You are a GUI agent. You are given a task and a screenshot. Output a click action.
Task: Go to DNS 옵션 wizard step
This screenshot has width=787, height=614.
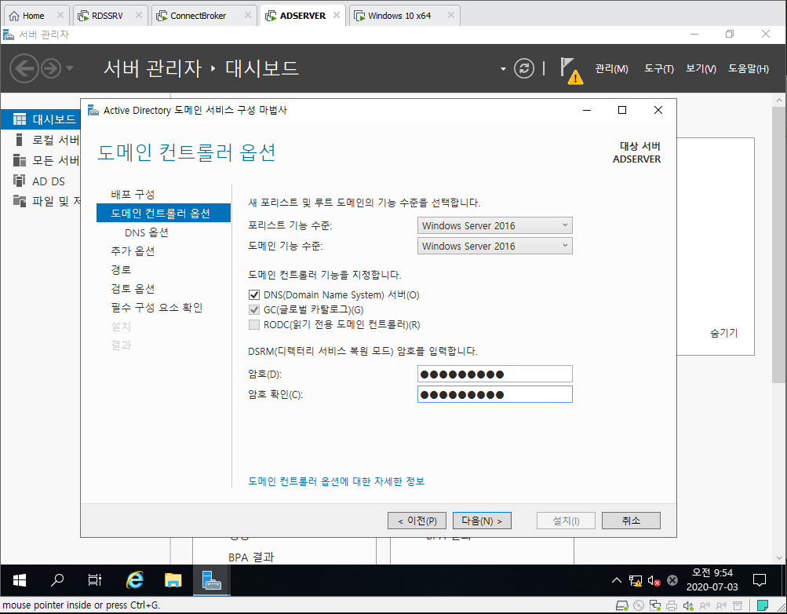[146, 232]
